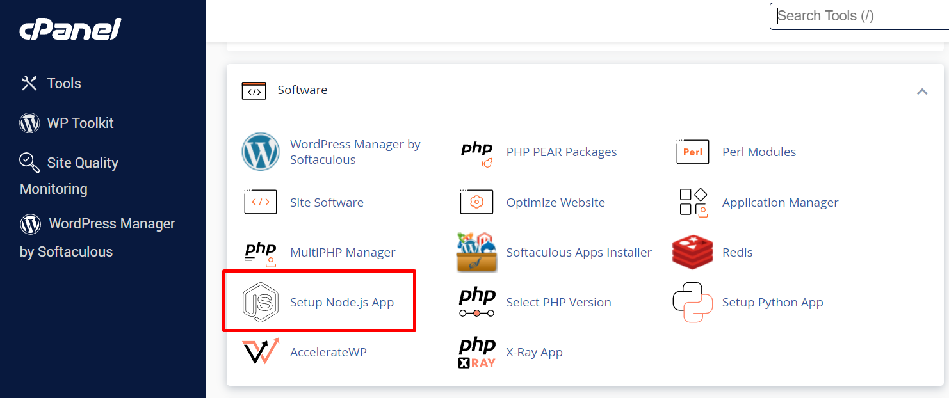Open the PHP PEAR Packages link
The width and height of the screenshot is (949, 398).
coord(561,152)
